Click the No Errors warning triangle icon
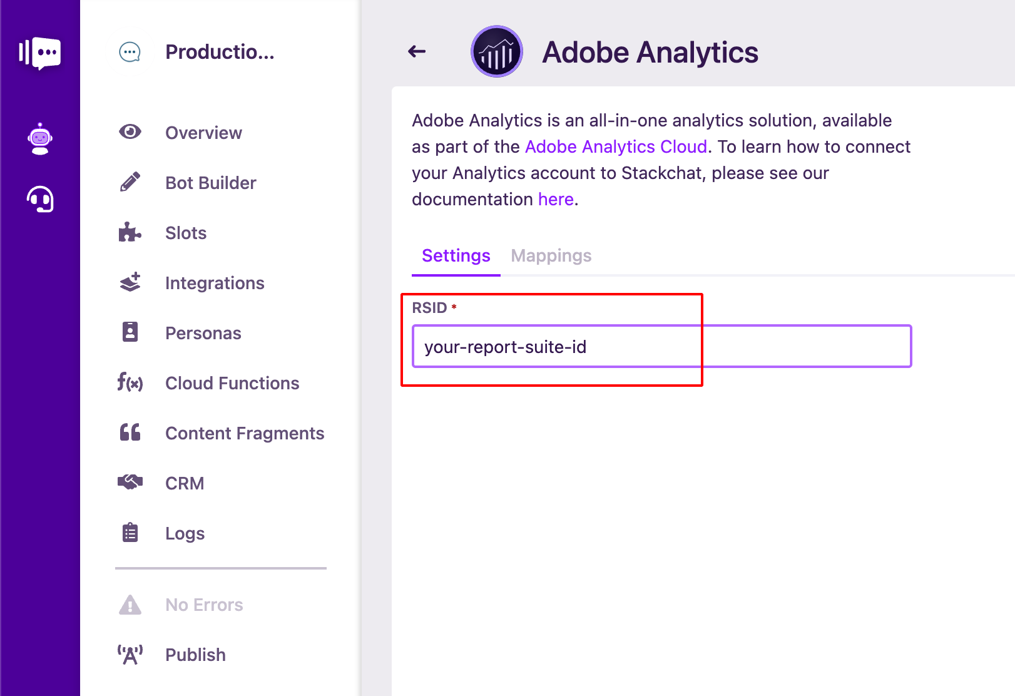 [130, 605]
